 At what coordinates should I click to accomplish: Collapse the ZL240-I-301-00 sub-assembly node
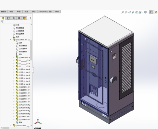[11, 40]
